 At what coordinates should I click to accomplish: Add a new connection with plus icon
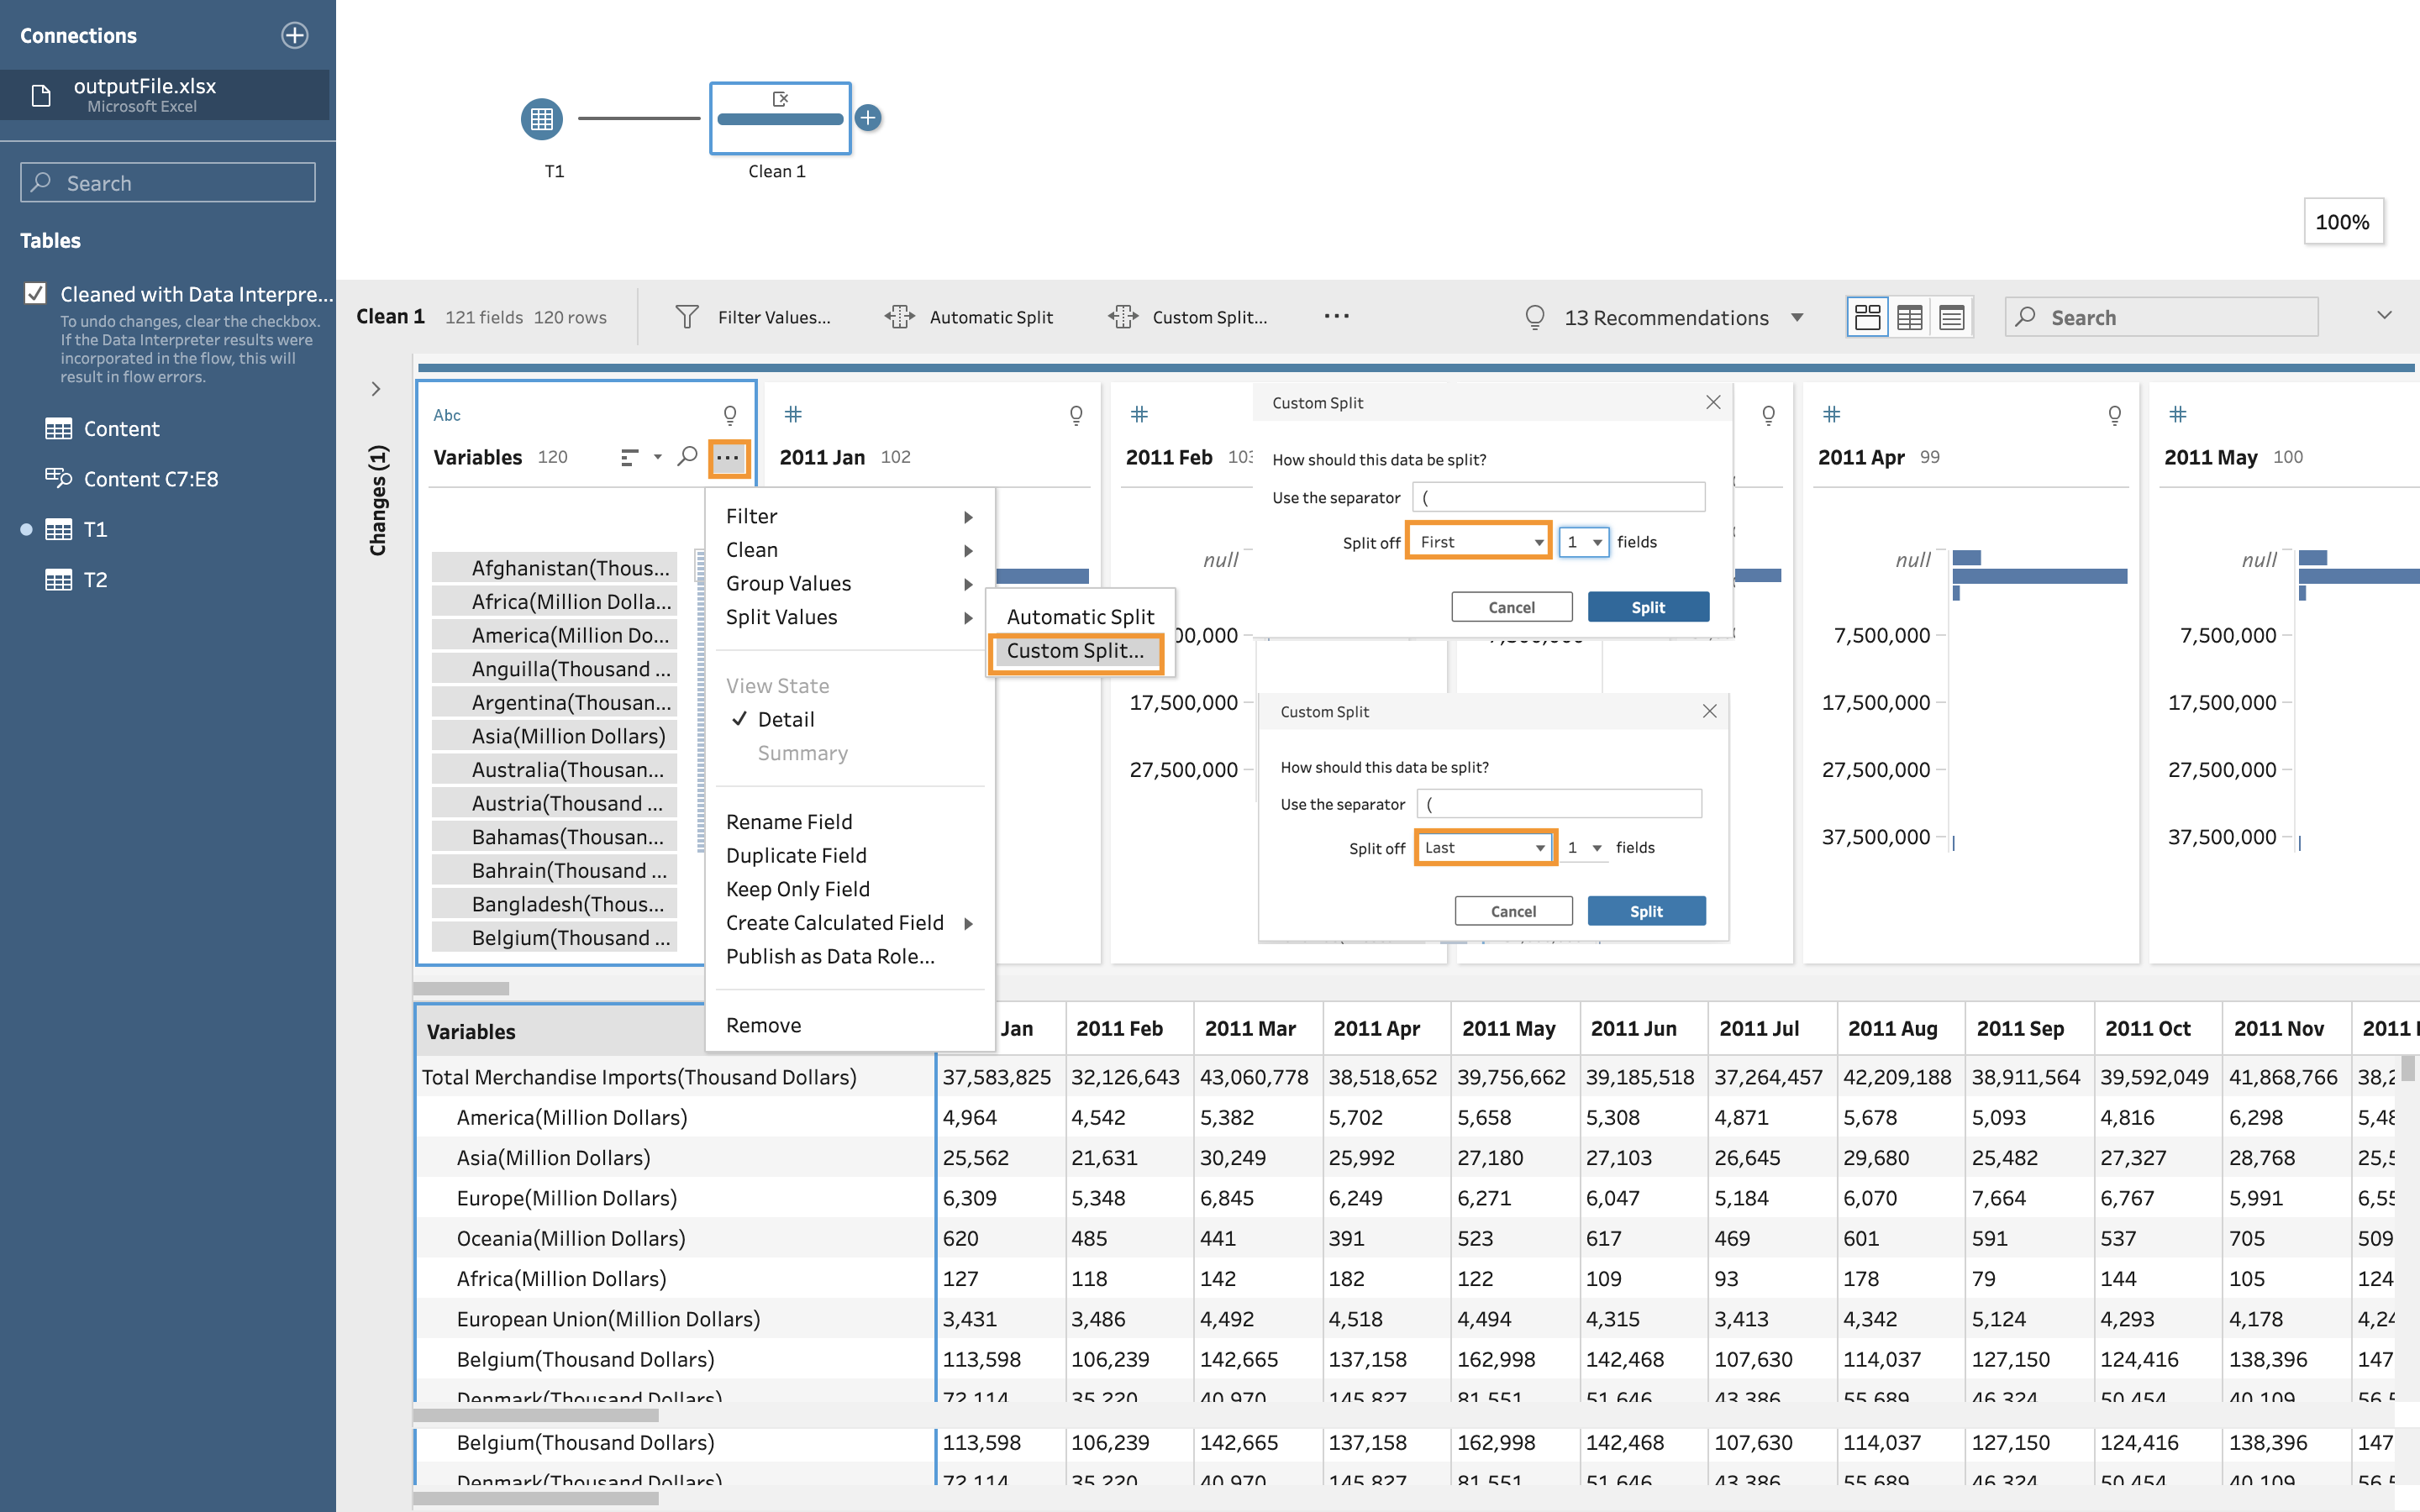tap(294, 35)
